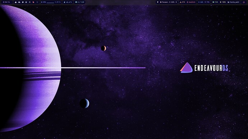Open the fourth workspace document icon
Image resolution: width=248 pixels, height=139 pixels.
tap(26, 2)
